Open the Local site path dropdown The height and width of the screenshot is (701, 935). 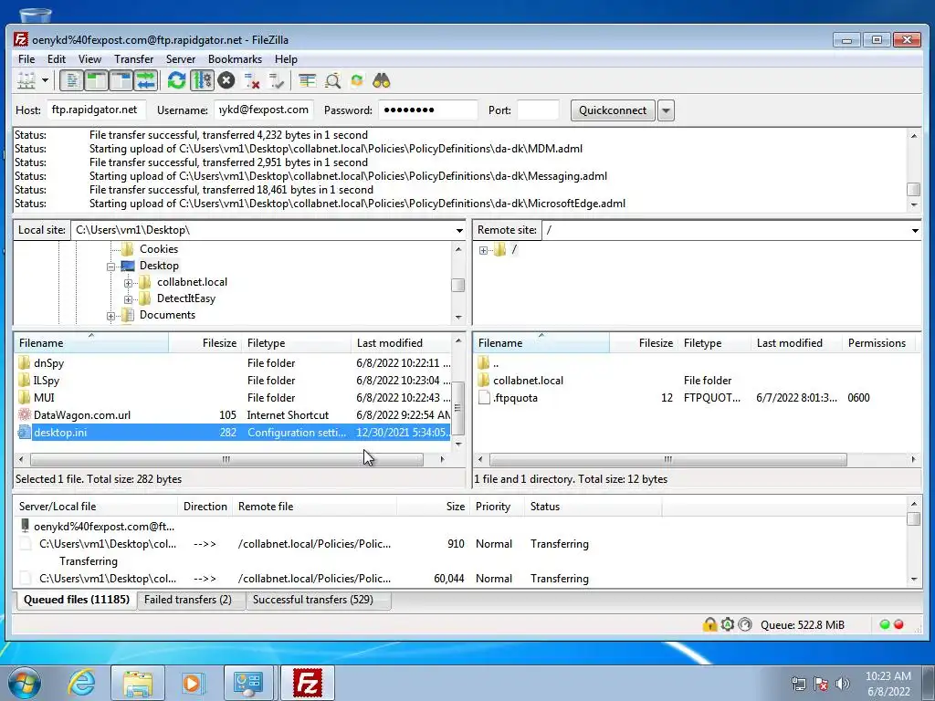click(459, 230)
